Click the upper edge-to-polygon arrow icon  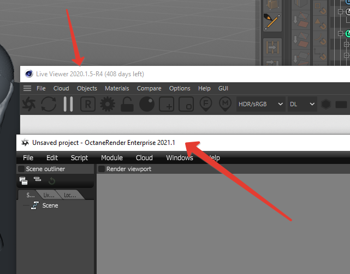click(301, 20)
